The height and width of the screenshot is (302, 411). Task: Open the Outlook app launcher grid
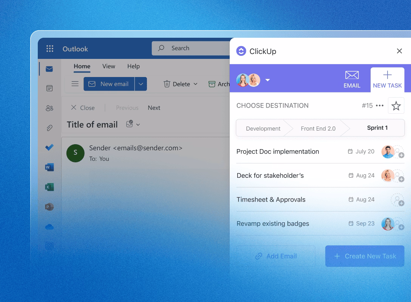coord(50,49)
